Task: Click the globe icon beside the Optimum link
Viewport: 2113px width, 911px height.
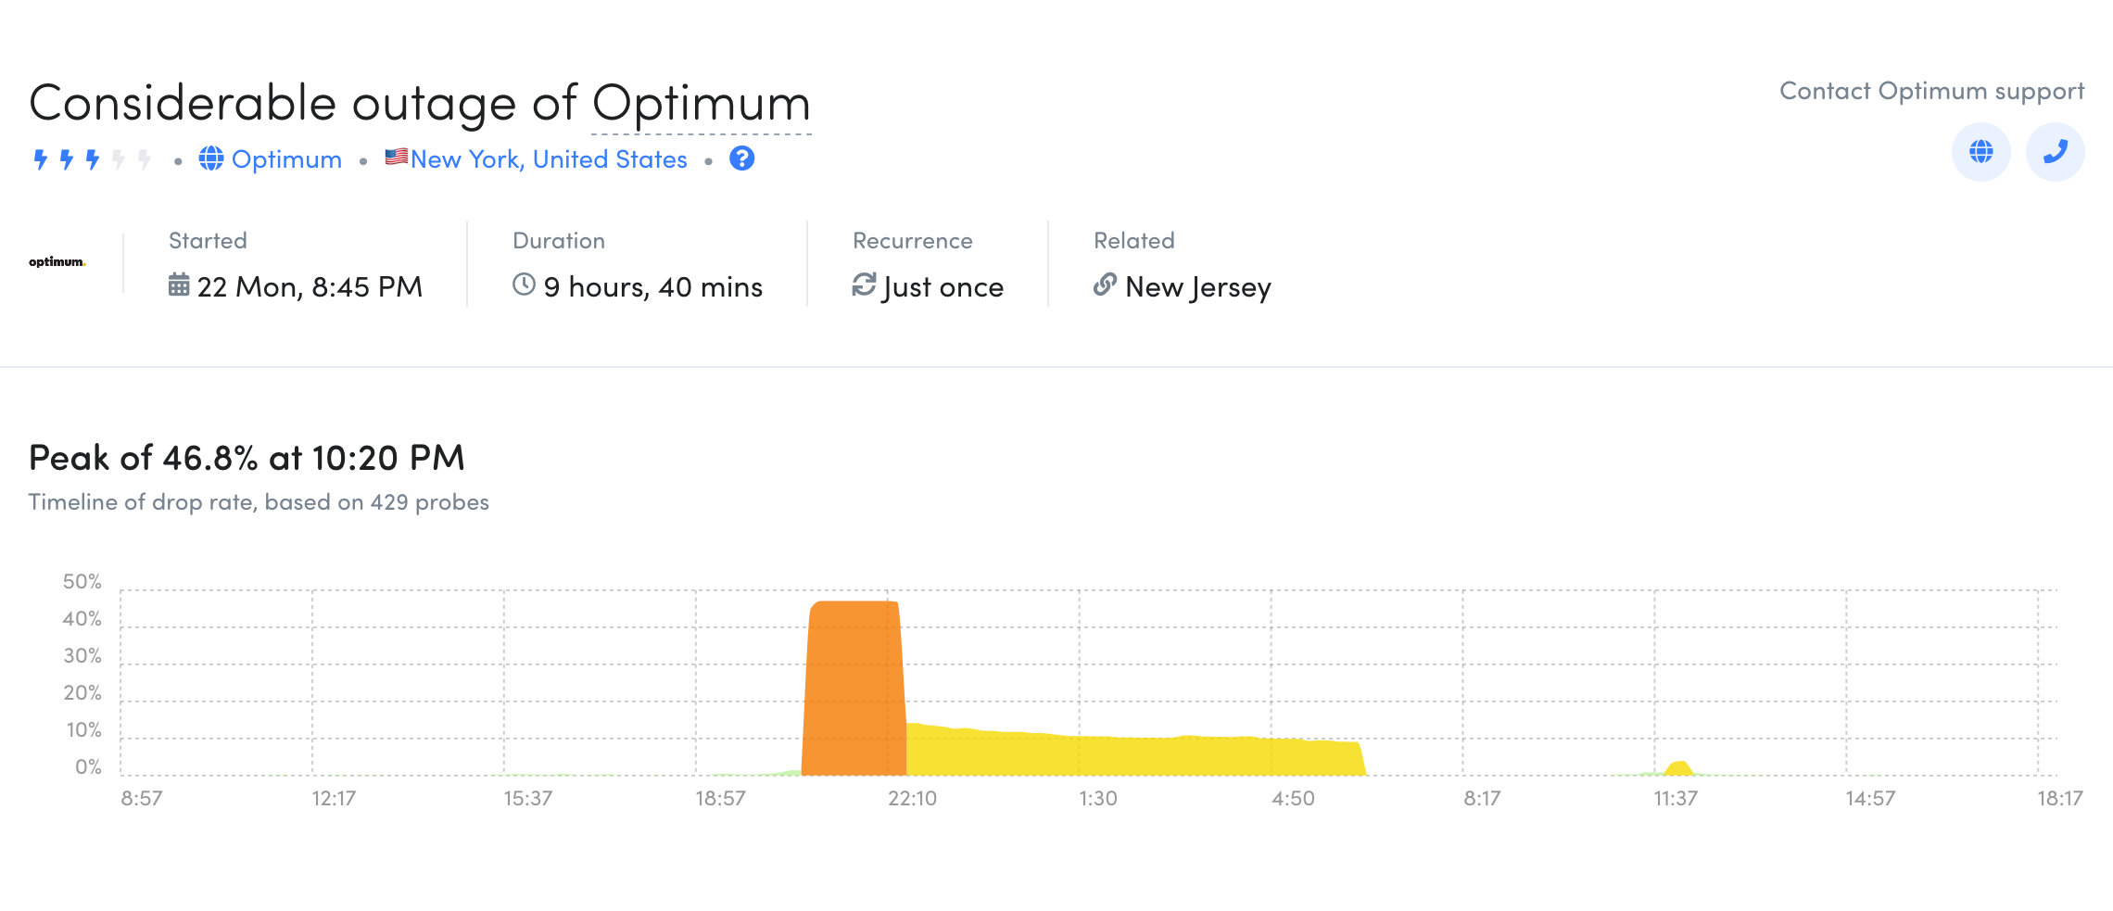Action: [x=211, y=159]
